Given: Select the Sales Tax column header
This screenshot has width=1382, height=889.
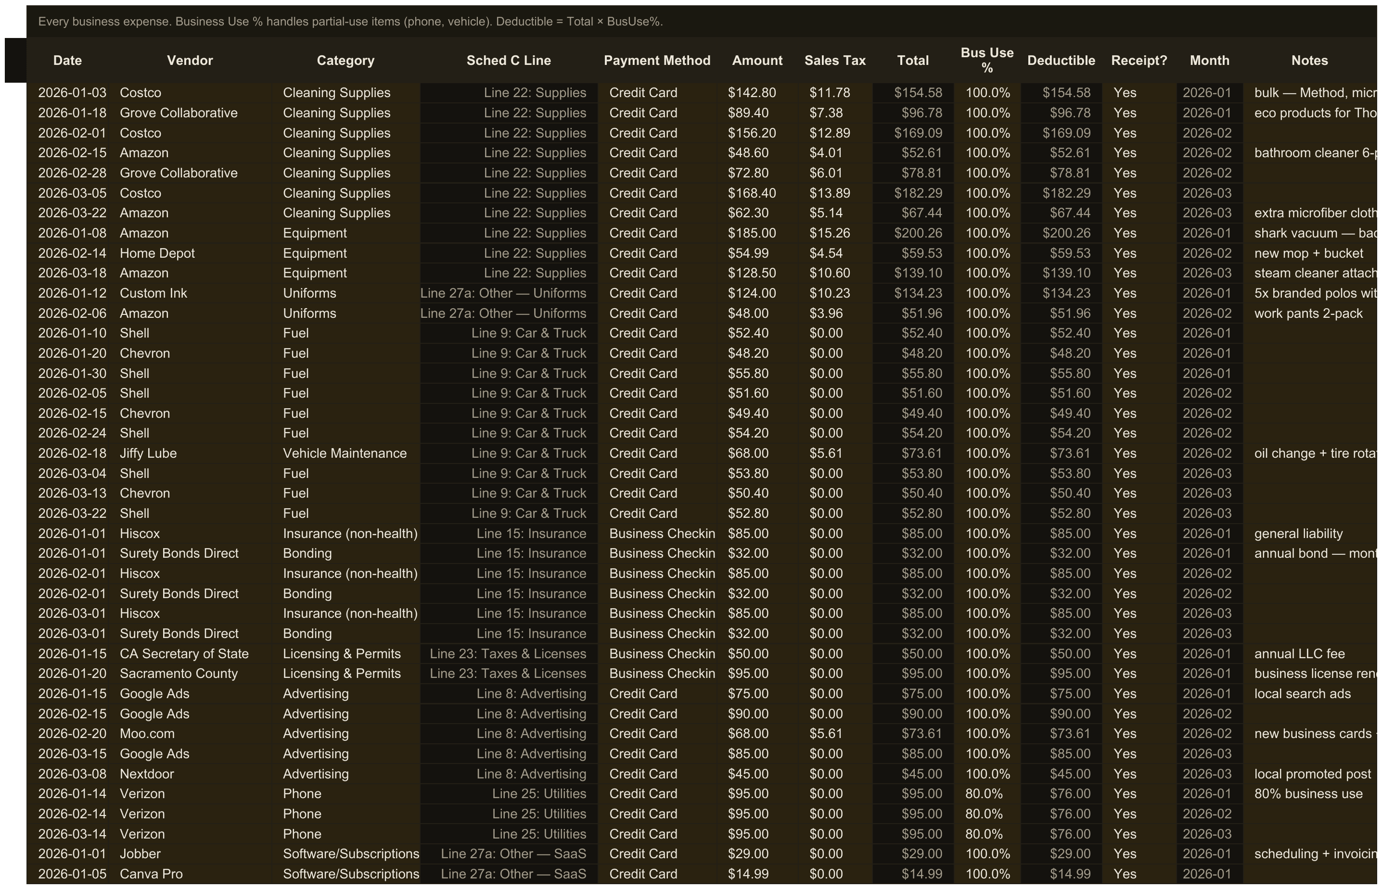Looking at the screenshot, I should pyautogui.click(x=835, y=61).
